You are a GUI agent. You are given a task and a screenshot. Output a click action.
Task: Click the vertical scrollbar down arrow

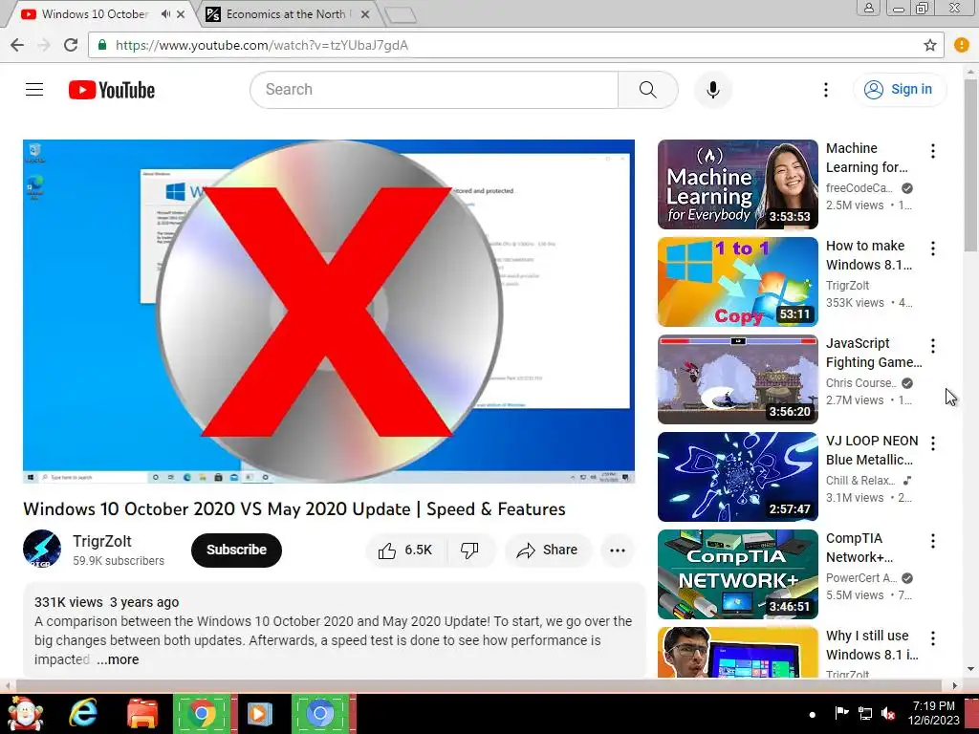pos(971,669)
